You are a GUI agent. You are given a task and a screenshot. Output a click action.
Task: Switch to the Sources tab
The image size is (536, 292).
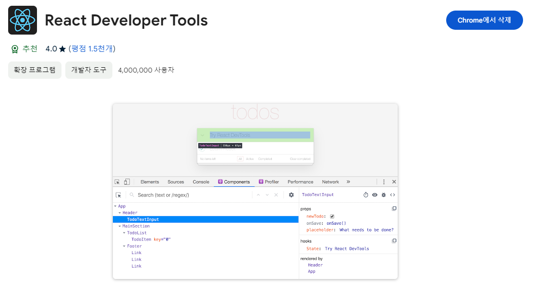(x=176, y=182)
